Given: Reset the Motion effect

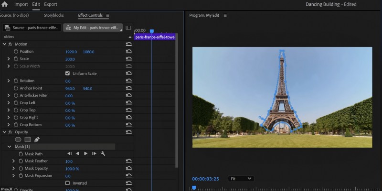Looking at the screenshot, I should pyautogui.click(x=128, y=44).
